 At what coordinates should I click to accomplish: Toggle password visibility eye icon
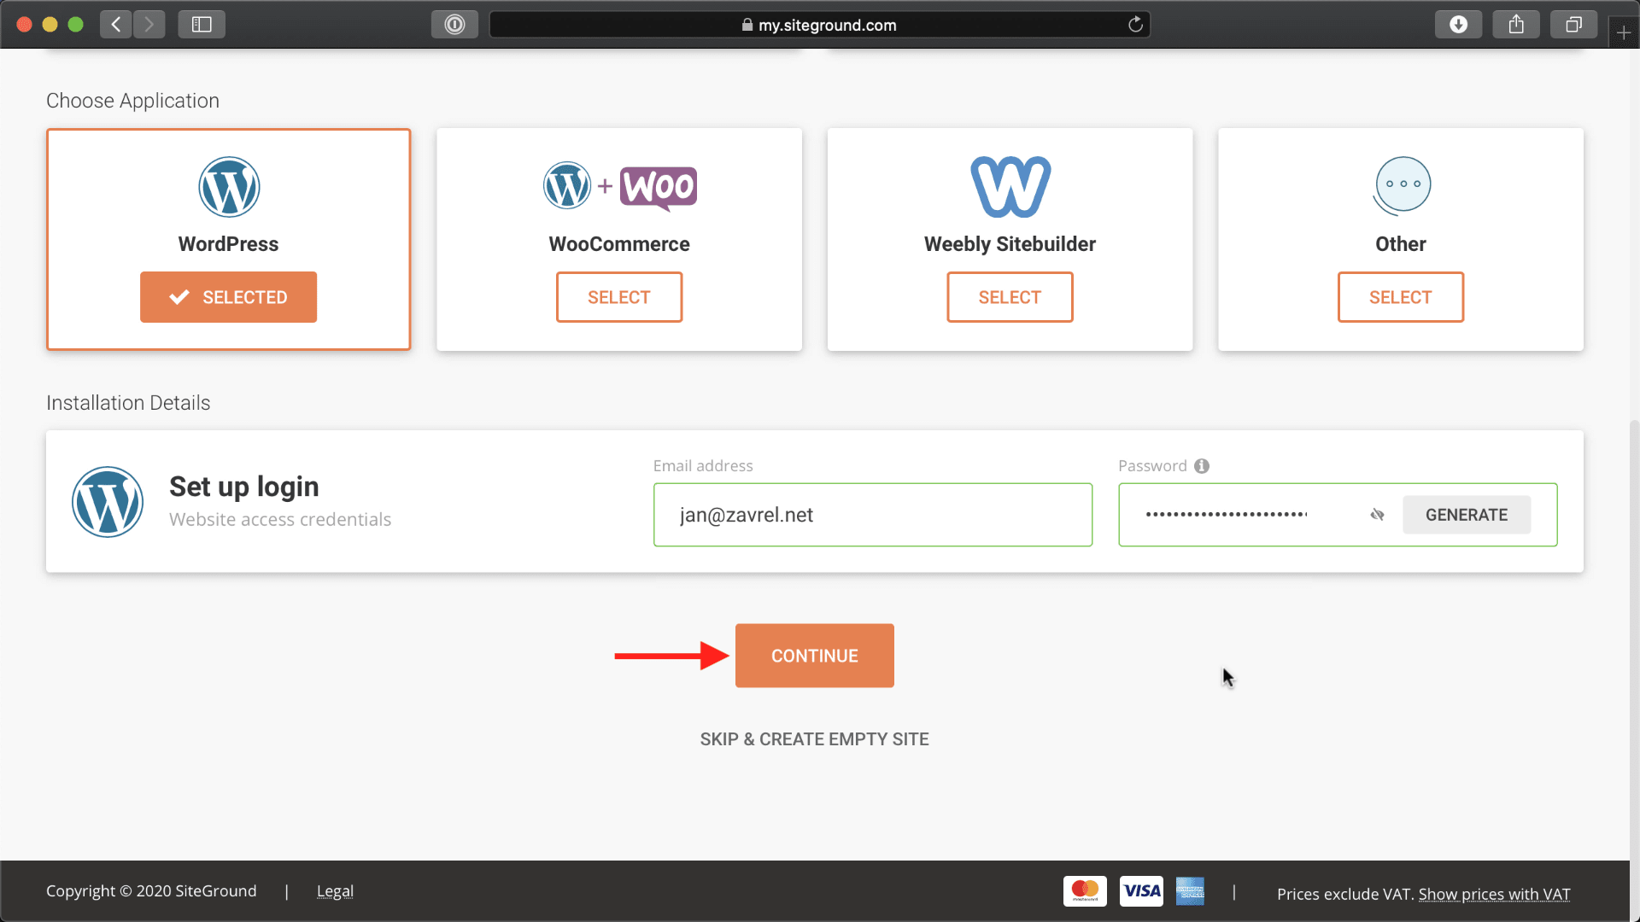(x=1377, y=515)
